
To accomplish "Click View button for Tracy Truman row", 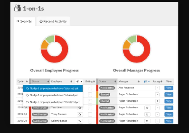I will pyautogui.click(x=169, y=114).
